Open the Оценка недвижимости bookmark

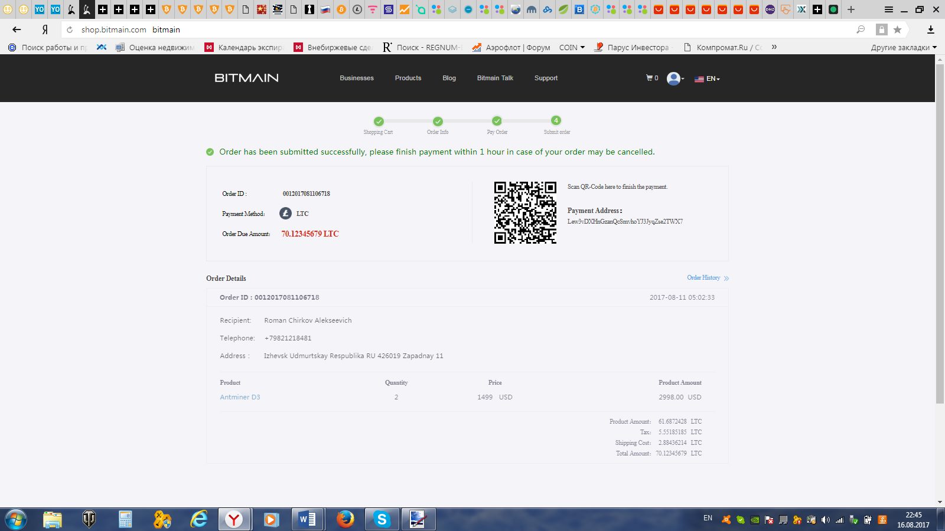pos(155,47)
